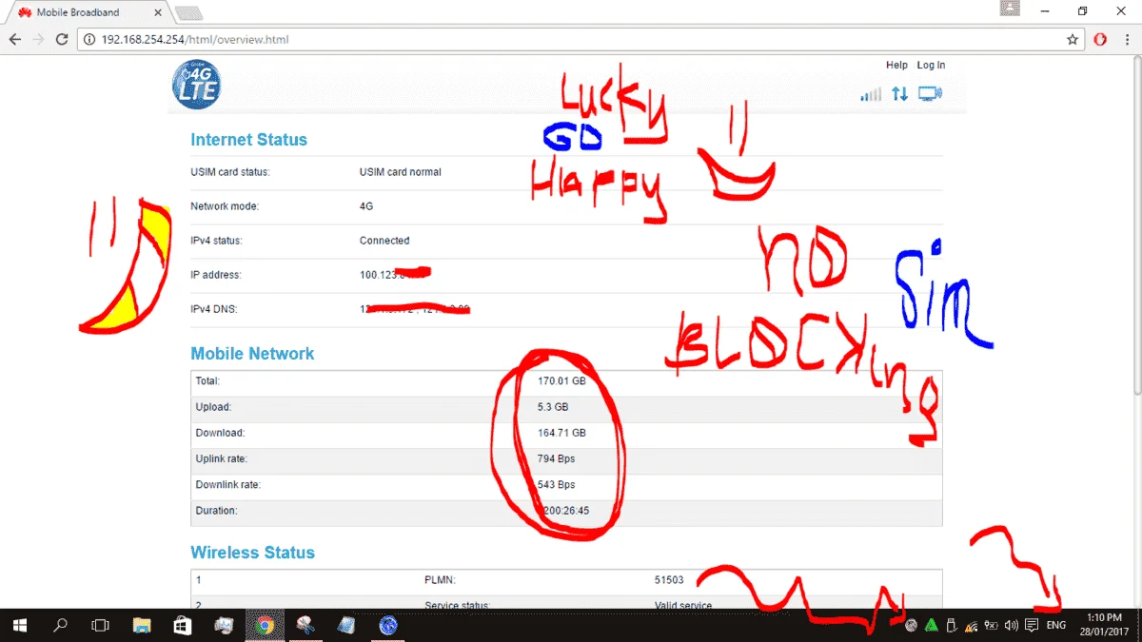Viewport: 1142px width, 642px height.
Task: Open the performance monitor taskbar app
Action: 224,625
